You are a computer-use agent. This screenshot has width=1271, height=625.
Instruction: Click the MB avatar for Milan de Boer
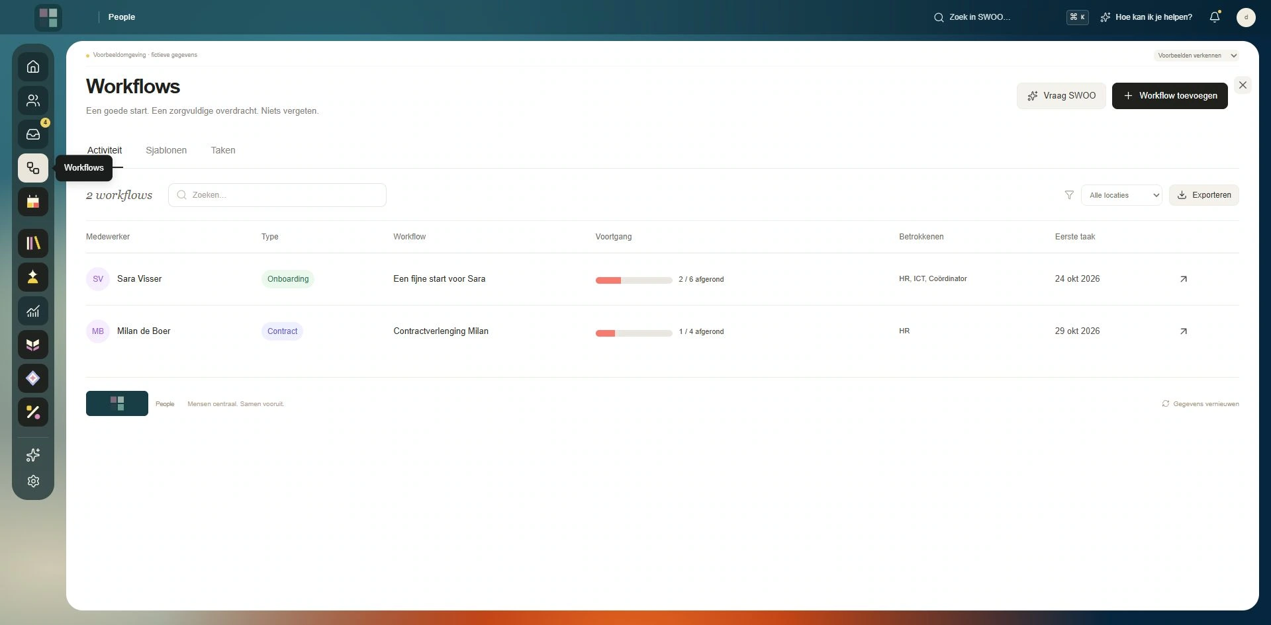tap(98, 331)
